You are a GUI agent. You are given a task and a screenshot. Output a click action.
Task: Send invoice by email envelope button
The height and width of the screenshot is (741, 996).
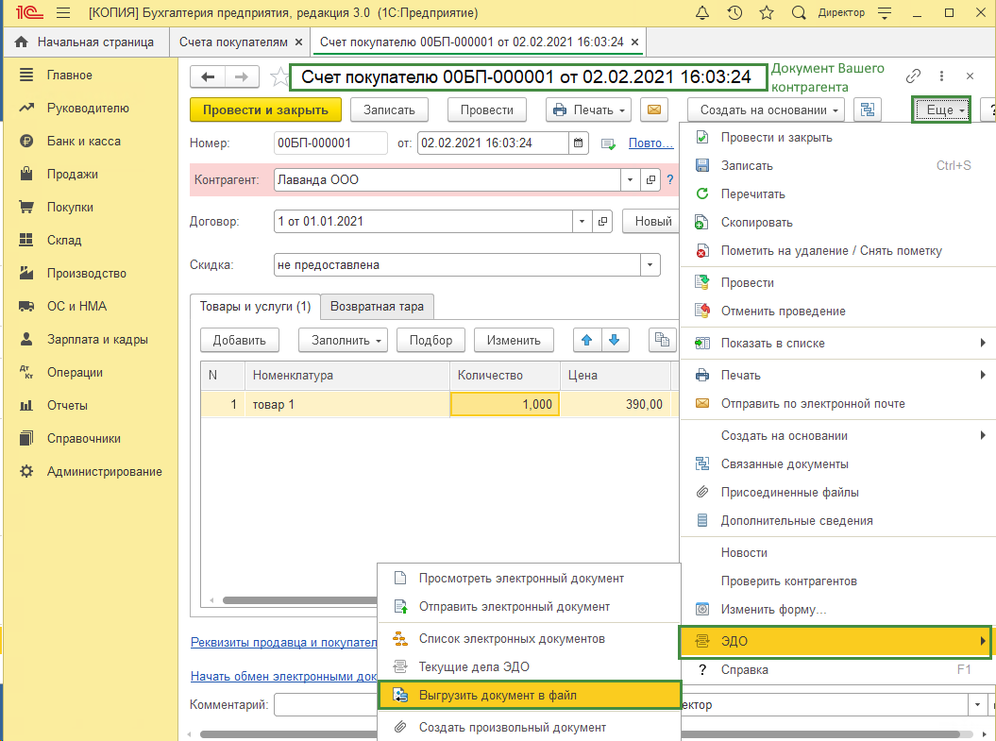pos(653,109)
